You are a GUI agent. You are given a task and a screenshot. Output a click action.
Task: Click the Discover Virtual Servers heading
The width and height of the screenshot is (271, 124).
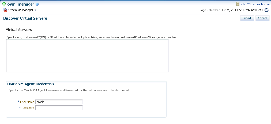pyautogui.click(x=25, y=18)
